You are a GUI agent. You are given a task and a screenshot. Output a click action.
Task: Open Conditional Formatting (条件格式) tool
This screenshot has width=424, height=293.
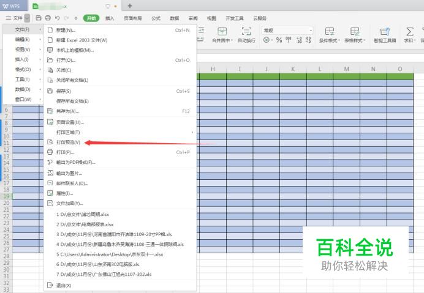click(x=330, y=32)
